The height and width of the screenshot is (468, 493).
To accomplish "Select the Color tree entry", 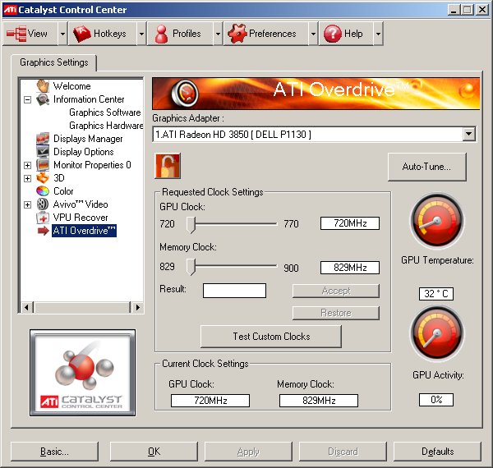I will click(63, 191).
